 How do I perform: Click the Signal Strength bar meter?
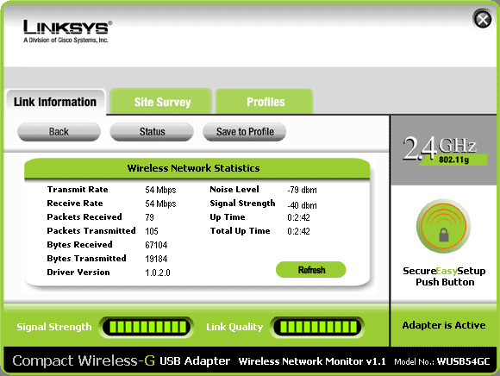coord(147,327)
